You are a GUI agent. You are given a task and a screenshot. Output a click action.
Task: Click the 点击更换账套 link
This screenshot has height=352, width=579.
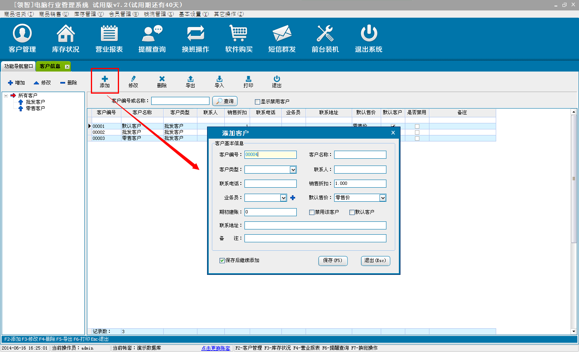click(216, 348)
